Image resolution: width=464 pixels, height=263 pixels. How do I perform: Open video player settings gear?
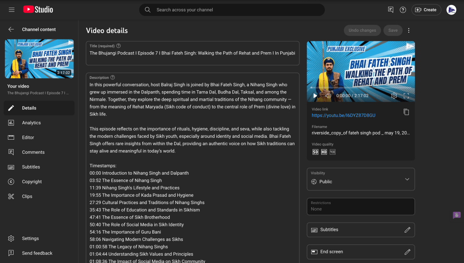pos(394,96)
